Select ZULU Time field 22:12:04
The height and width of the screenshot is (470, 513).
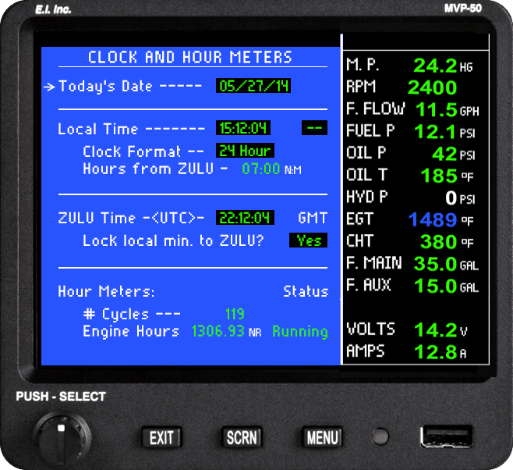[x=245, y=218]
